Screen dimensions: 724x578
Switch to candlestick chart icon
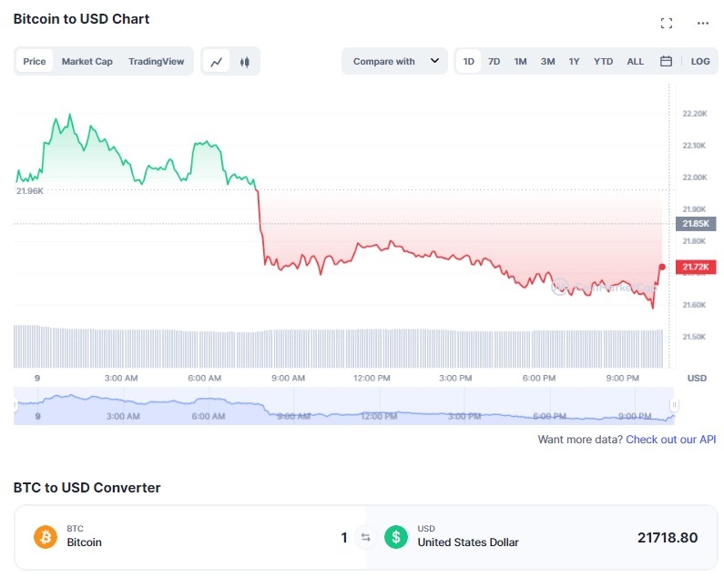coord(245,61)
